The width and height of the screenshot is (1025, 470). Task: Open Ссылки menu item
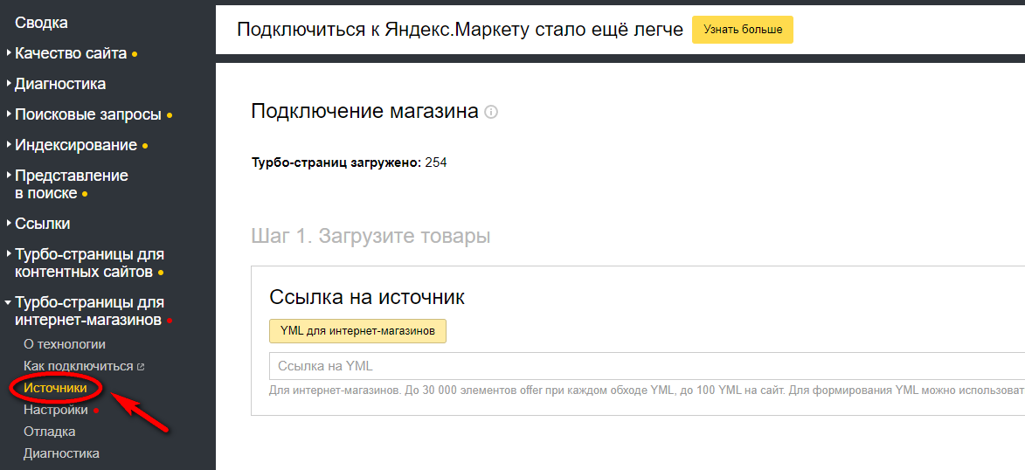point(43,224)
